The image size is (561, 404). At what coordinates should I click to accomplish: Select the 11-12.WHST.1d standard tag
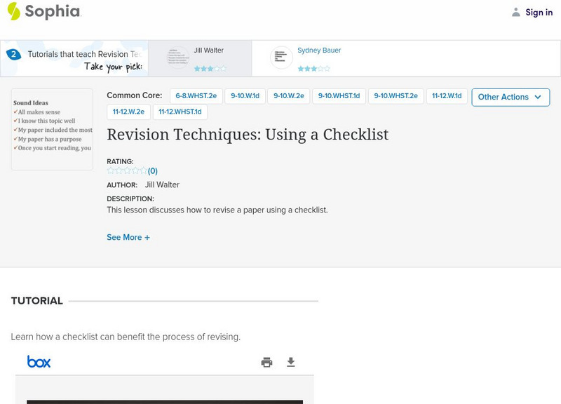[x=180, y=112]
